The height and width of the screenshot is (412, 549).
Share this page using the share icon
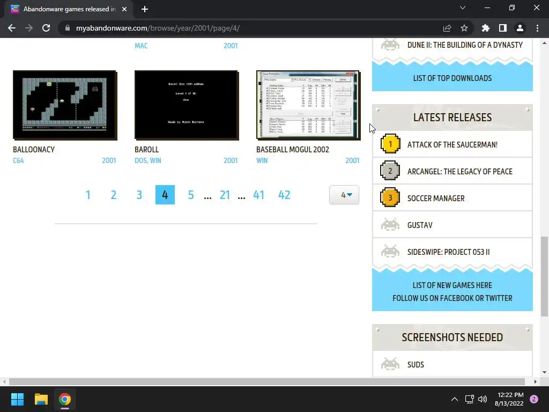447,28
